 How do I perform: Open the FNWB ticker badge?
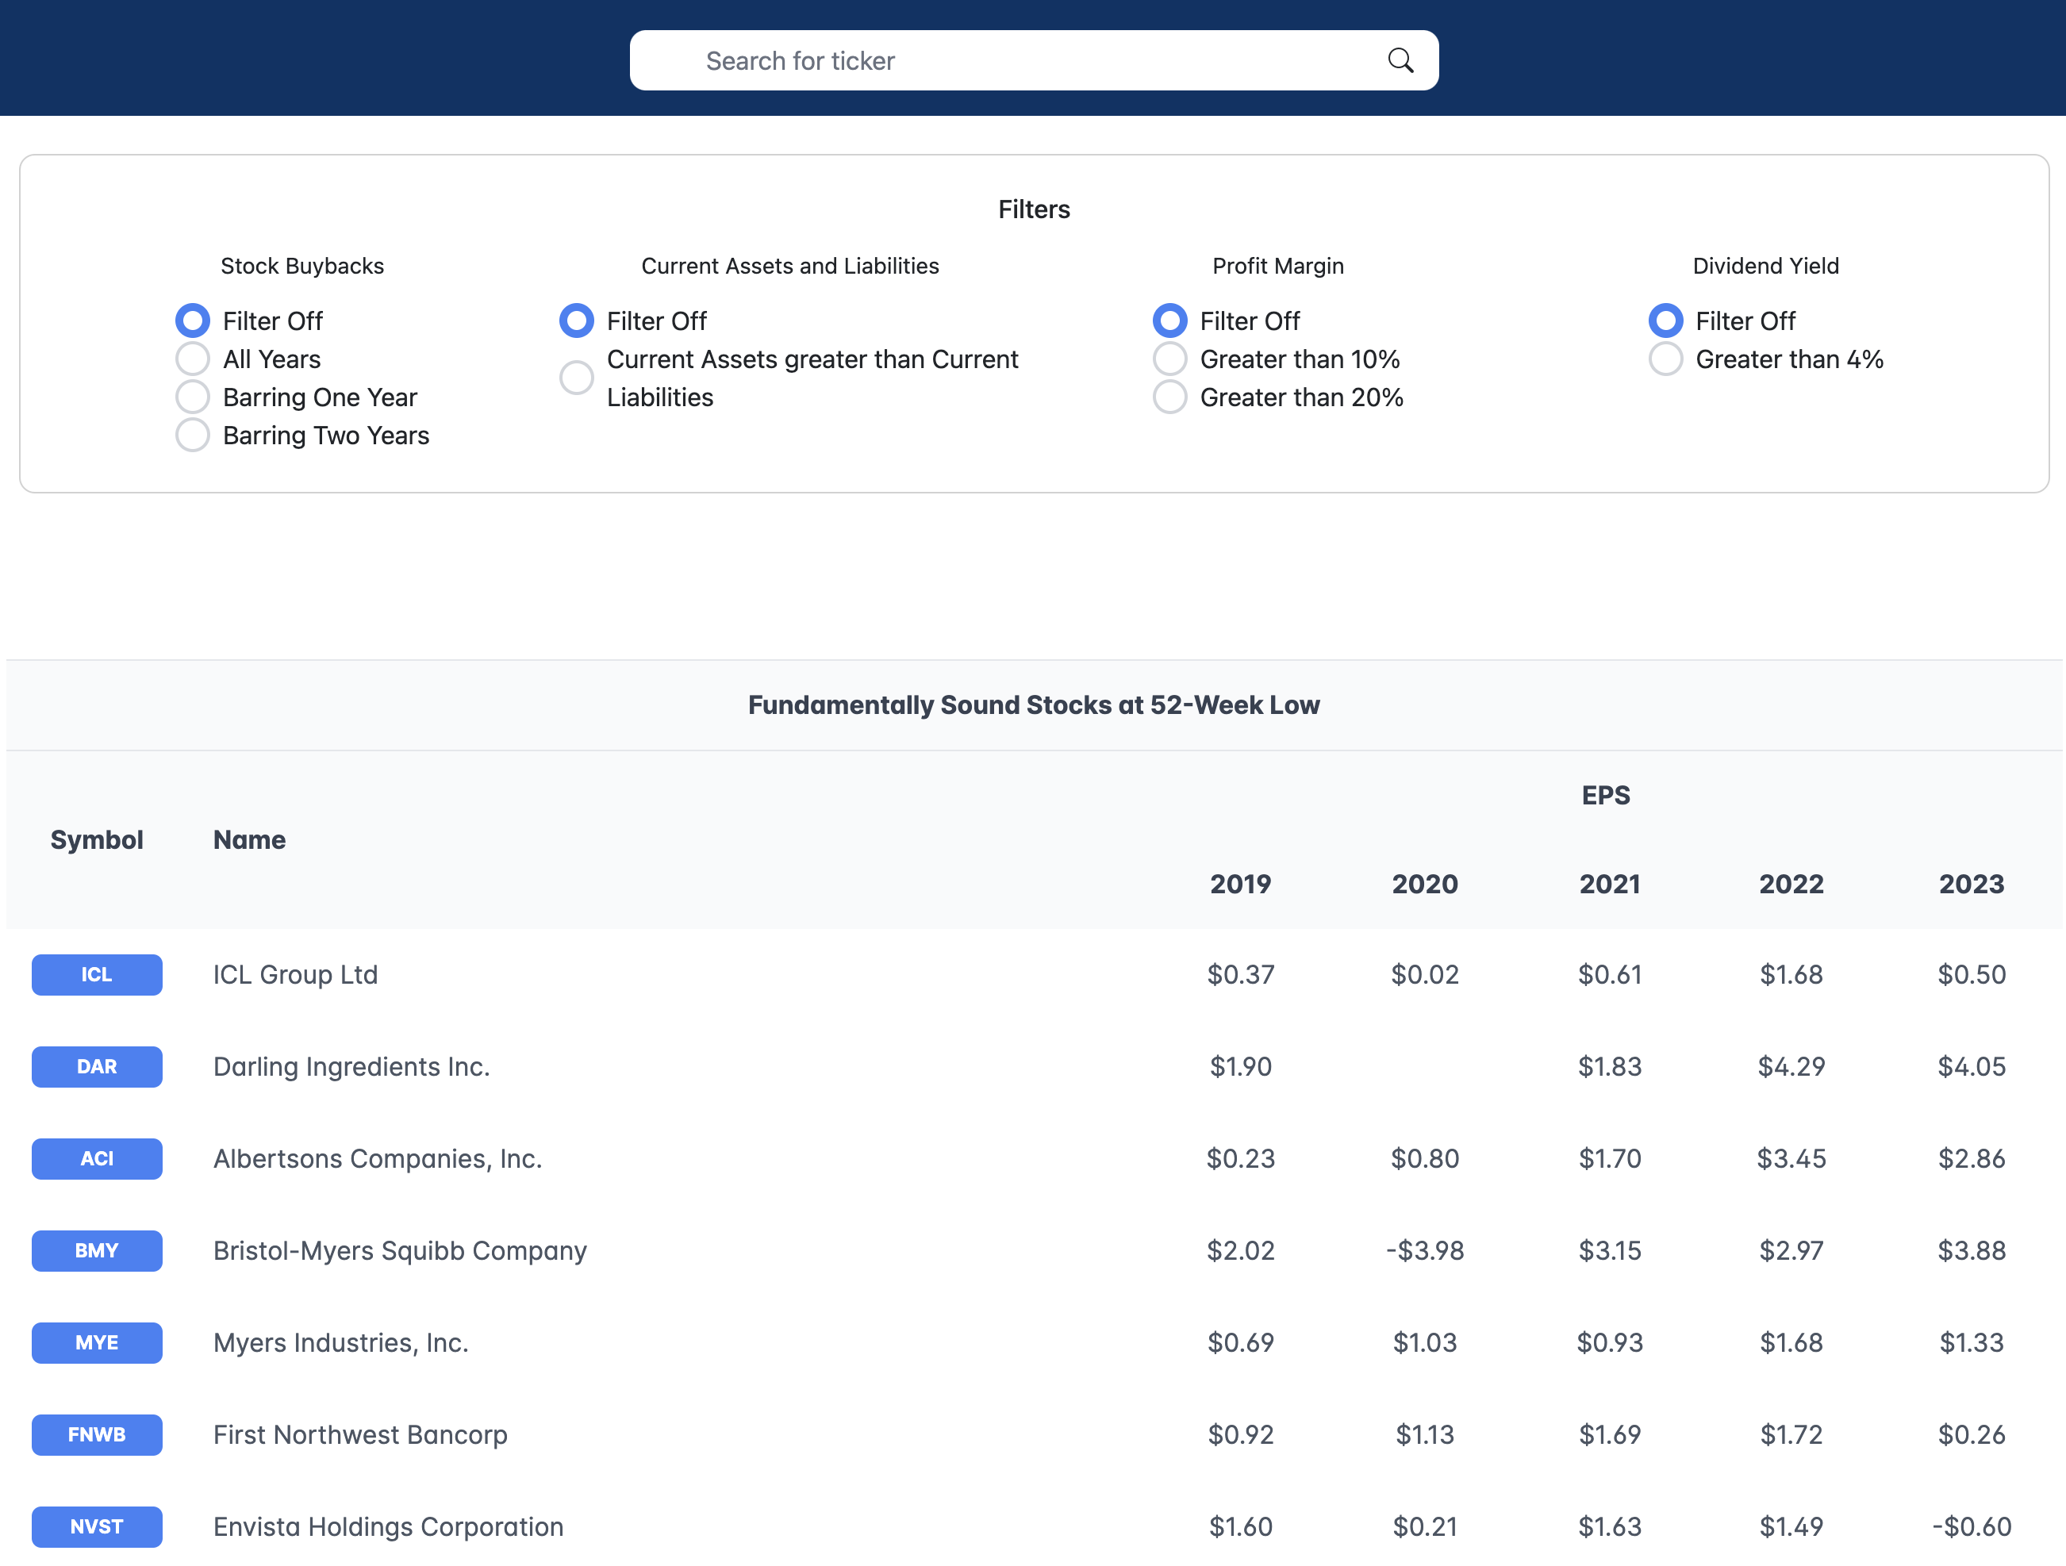[x=96, y=1434]
